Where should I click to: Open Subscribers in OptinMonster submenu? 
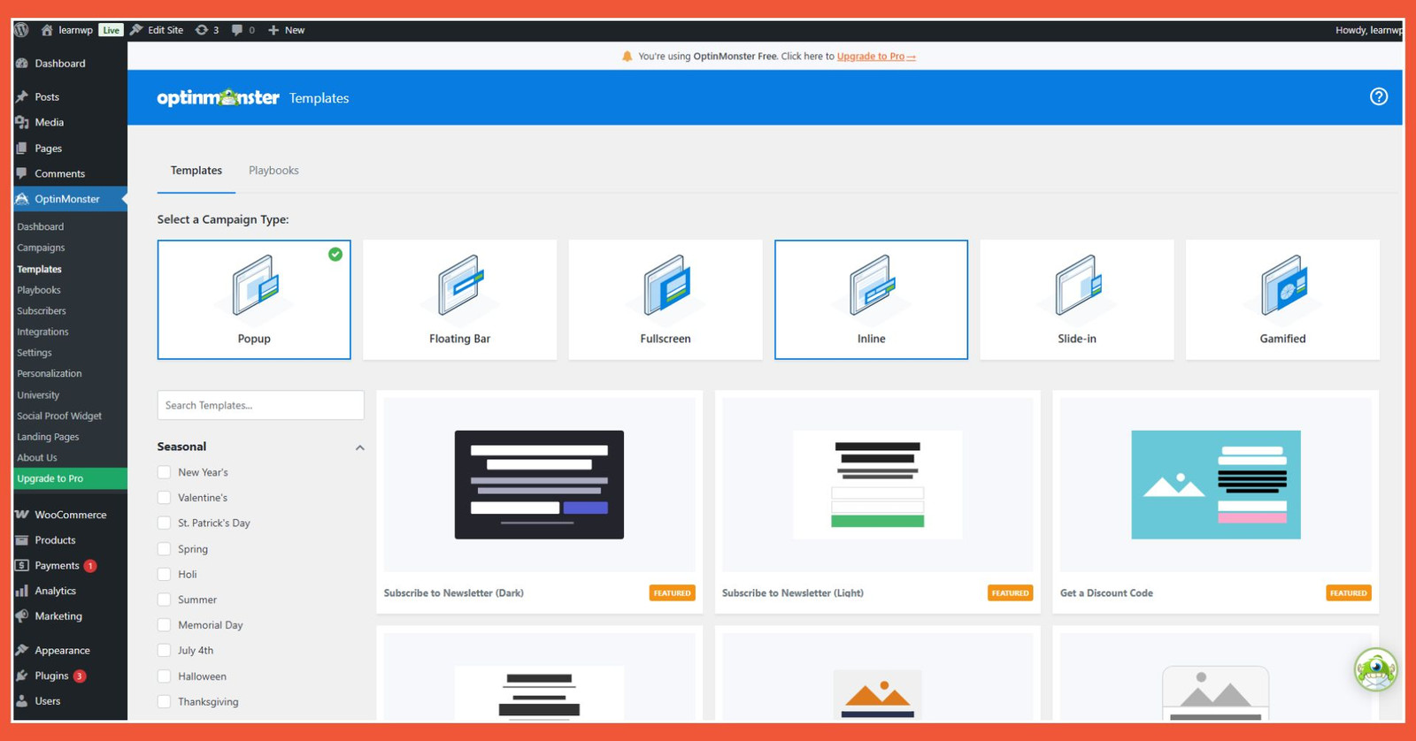click(x=42, y=311)
